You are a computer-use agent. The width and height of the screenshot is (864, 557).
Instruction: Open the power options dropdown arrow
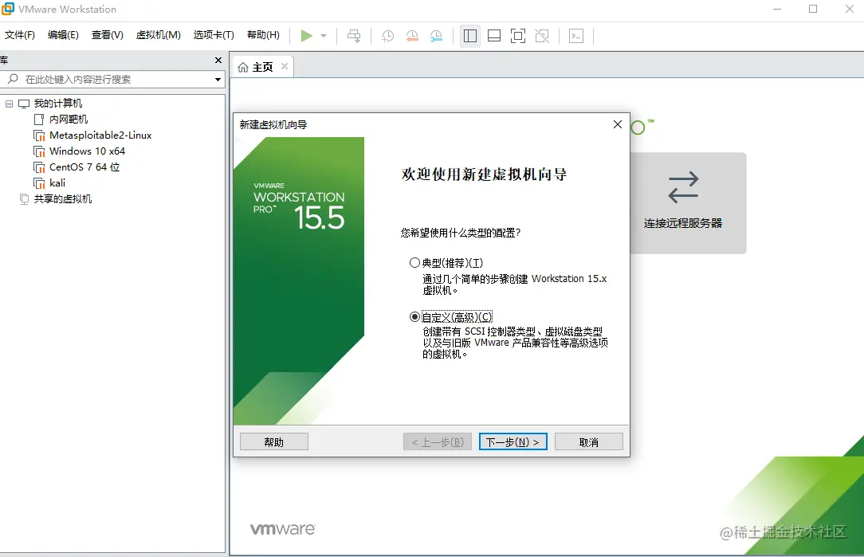click(x=324, y=37)
